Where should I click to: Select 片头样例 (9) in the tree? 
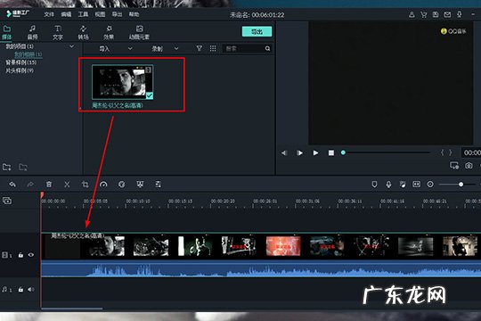(x=20, y=70)
